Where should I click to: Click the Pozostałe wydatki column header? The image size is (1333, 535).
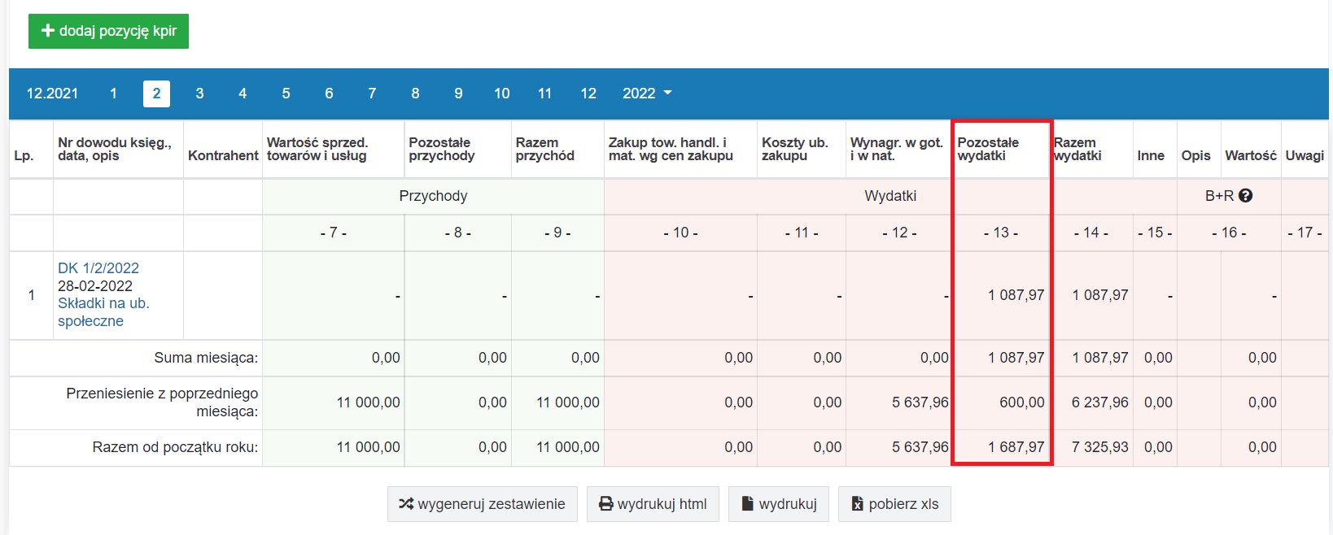pyautogui.click(x=988, y=149)
